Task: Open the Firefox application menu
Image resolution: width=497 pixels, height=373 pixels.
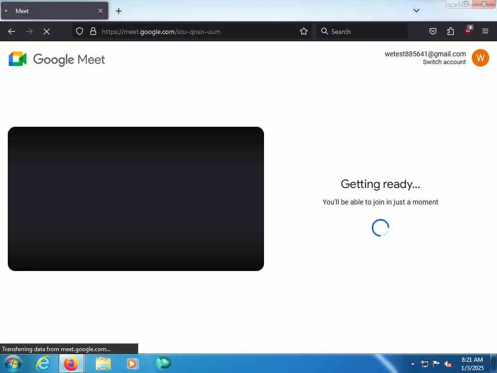Action: point(485,31)
